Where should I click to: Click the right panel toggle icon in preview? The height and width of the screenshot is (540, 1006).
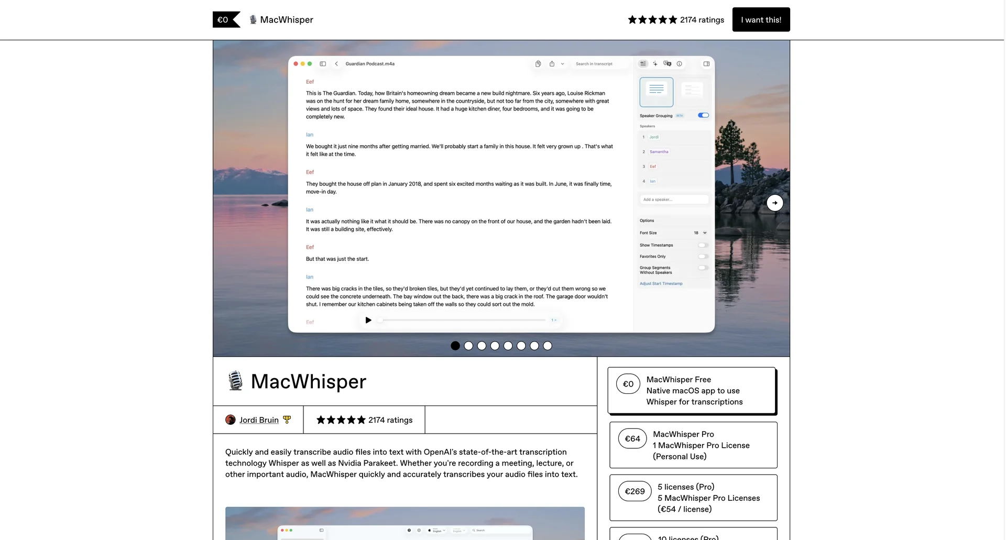tap(706, 64)
